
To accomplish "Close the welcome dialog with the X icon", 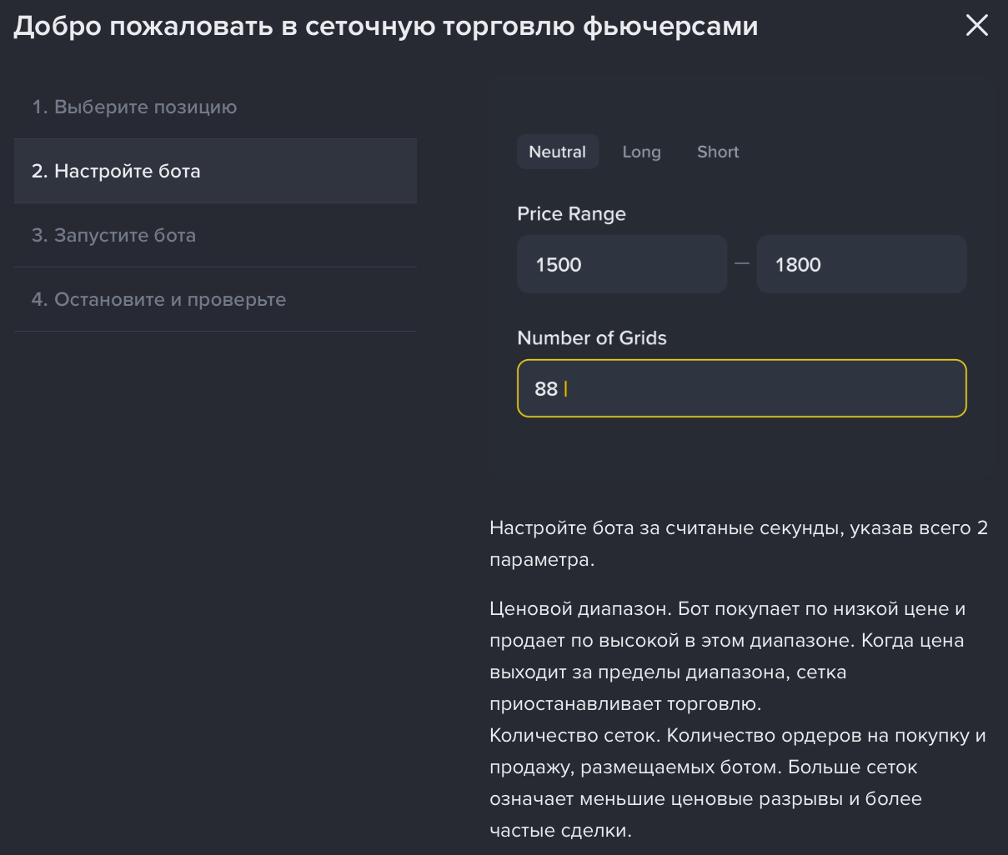I will [x=976, y=25].
